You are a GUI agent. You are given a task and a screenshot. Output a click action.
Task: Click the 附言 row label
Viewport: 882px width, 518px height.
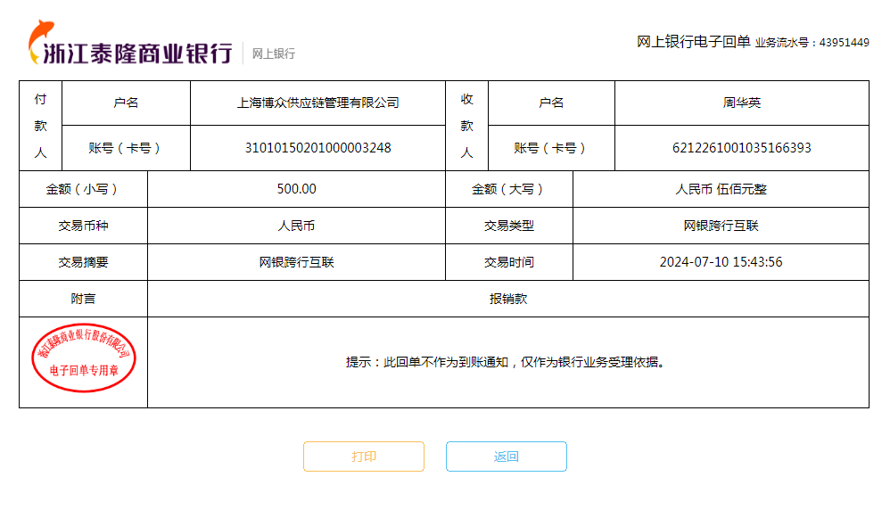(x=83, y=299)
